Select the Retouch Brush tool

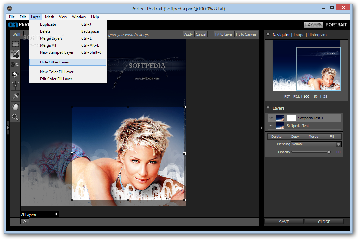[x=15, y=96]
